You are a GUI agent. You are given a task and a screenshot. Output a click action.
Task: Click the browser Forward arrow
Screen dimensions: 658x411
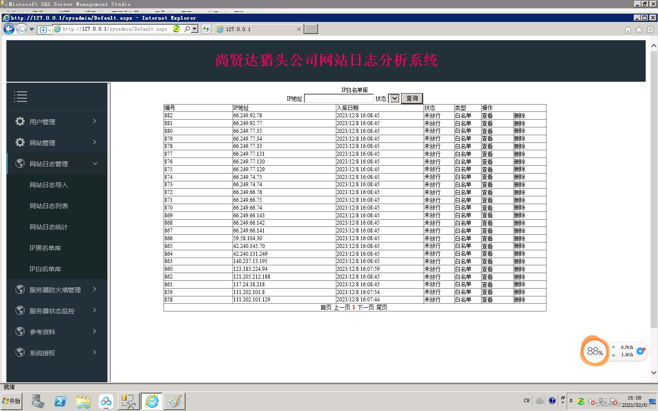point(21,29)
